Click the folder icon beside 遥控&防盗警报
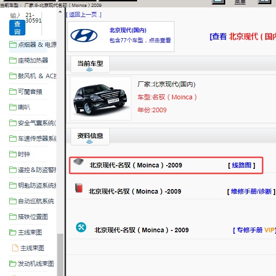Screen dimensions: 276x276 coord(13,170)
